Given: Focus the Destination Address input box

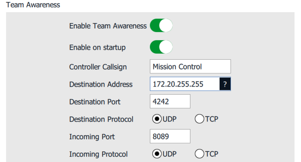Looking at the screenshot, I should point(185,84).
